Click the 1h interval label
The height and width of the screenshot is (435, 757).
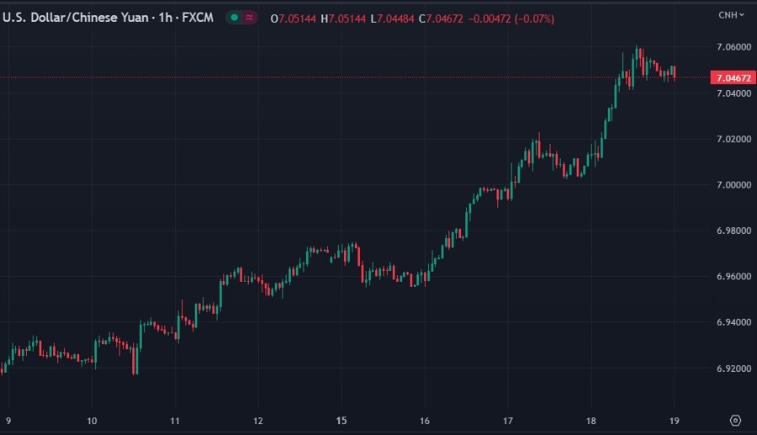pyautogui.click(x=165, y=18)
